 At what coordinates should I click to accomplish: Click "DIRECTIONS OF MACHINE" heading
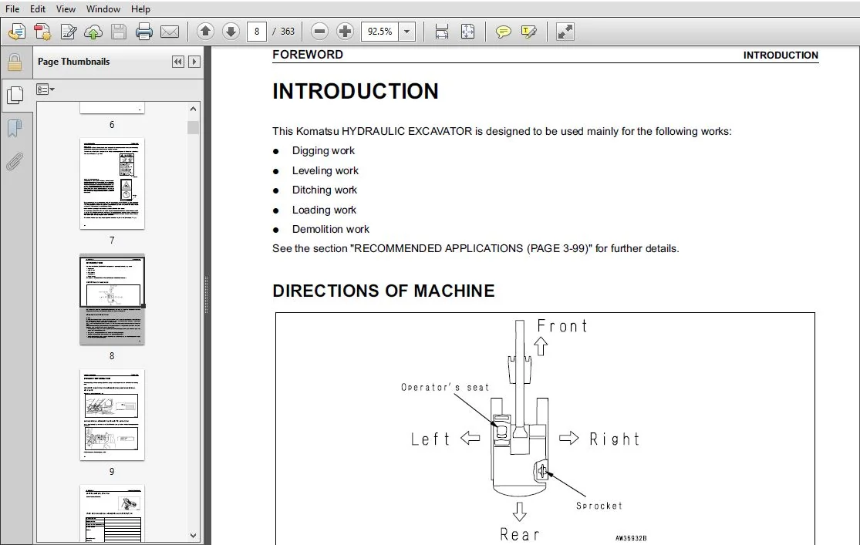(x=383, y=291)
